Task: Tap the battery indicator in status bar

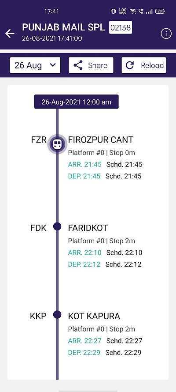Action: 160,11
